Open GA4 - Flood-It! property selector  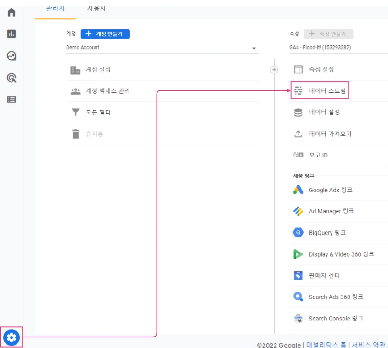(338, 47)
